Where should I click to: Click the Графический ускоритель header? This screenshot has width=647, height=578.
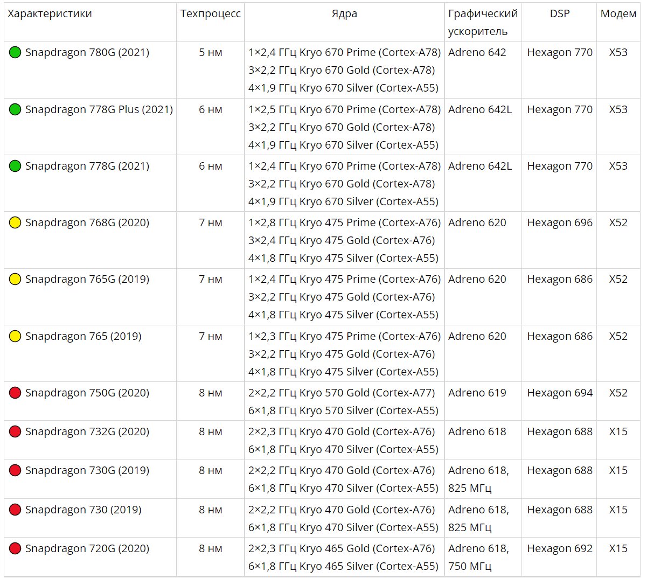[x=483, y=23]
